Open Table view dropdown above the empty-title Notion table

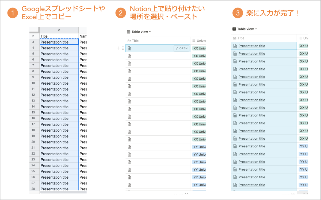(x=139, y=32)
